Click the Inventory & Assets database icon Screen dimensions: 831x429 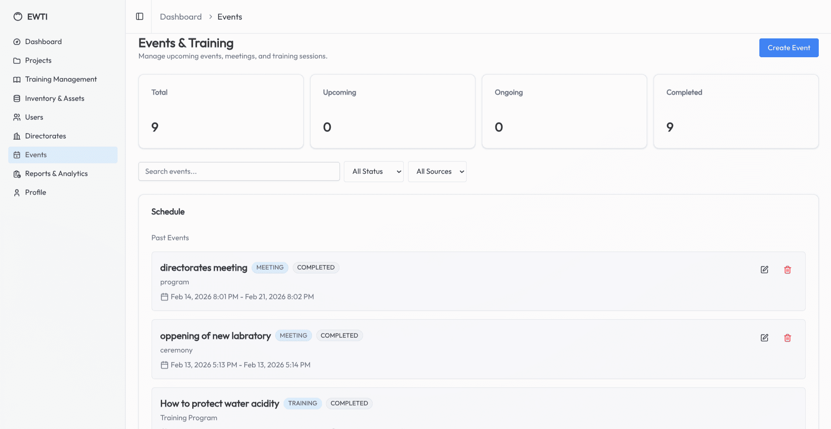(17, 98)
